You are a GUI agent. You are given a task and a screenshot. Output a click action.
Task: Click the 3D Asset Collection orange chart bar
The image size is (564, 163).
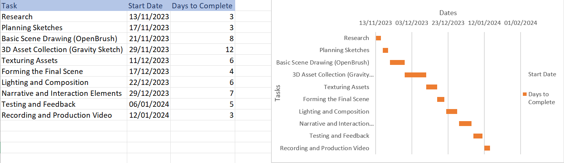[x=415, y=75]
